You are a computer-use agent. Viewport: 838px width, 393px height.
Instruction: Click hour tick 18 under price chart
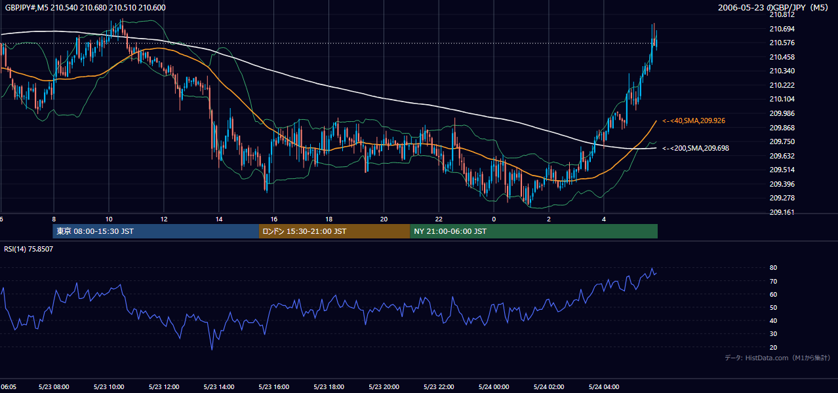tap(329, 219)
